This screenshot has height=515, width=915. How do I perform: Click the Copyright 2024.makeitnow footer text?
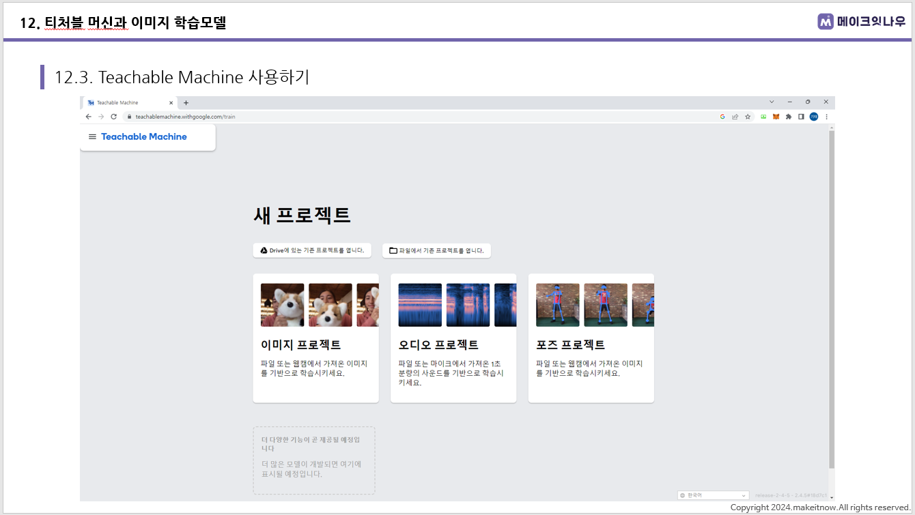click(x=820, y=507)
